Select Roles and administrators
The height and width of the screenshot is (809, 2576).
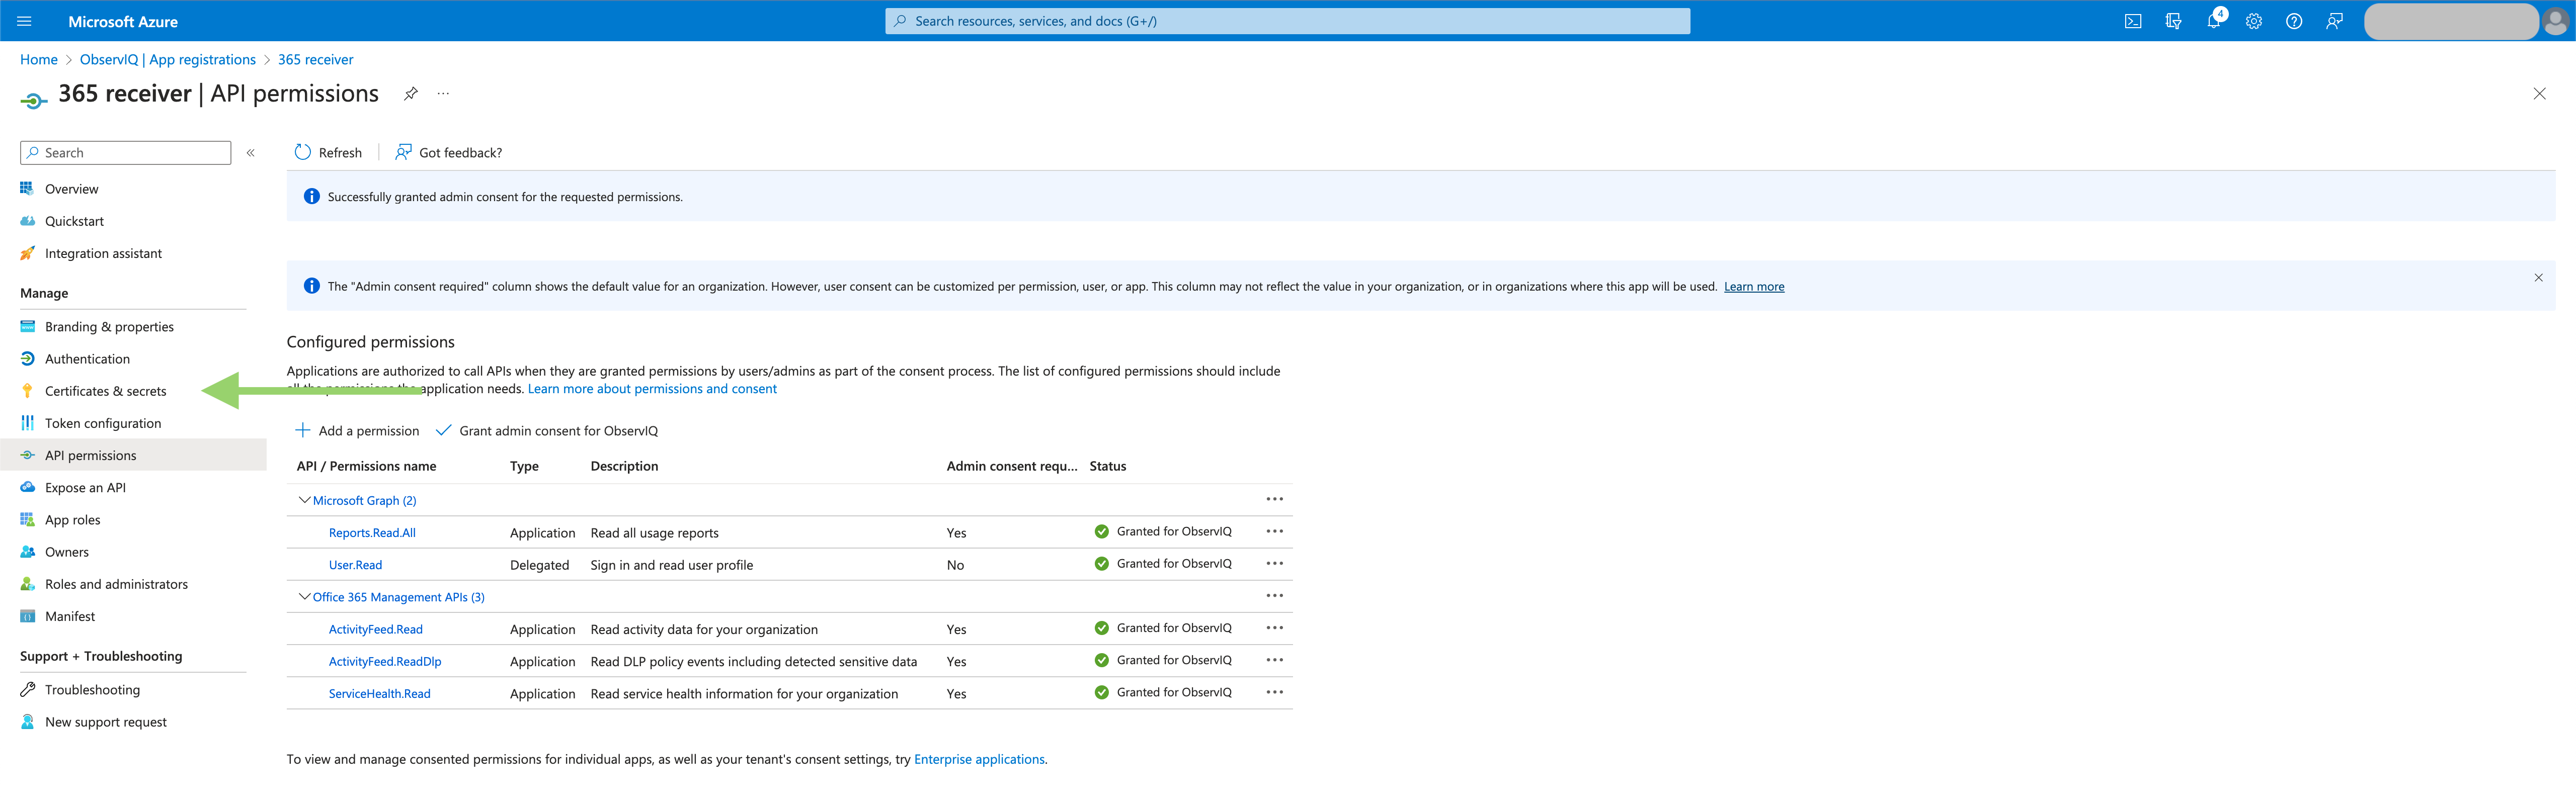(x=117, y=583)
